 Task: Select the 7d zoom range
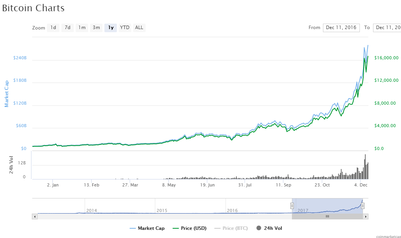[x=68, y=28]
